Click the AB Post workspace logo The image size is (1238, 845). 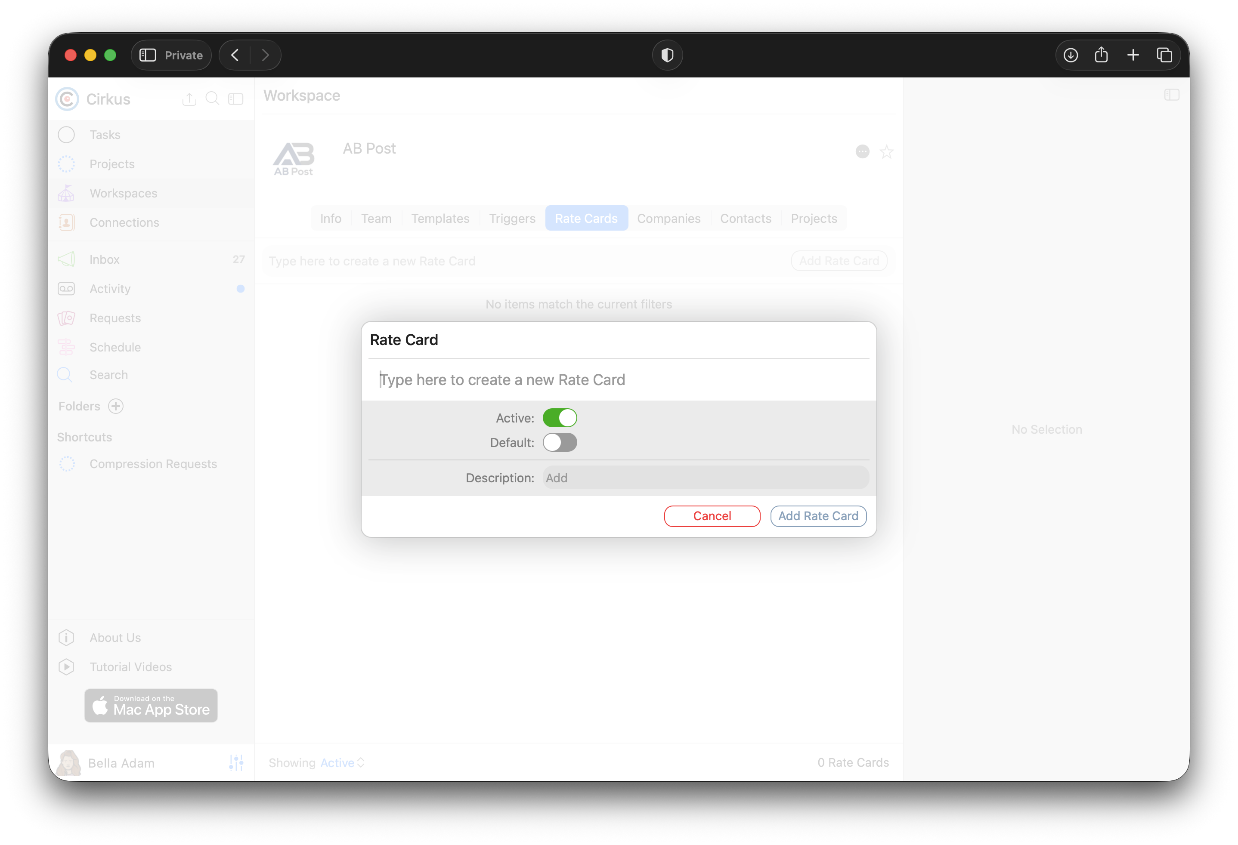[294, 159]
